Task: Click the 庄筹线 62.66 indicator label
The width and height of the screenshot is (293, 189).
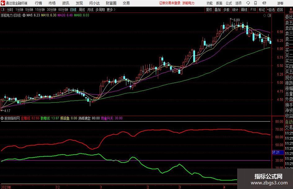Action: (x=30, y=118)
